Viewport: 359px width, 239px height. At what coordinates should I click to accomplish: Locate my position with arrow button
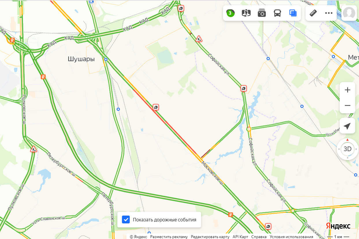pos(347,126)
